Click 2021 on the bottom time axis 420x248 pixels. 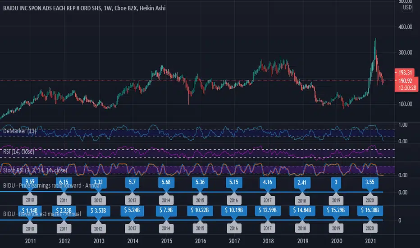[370, 241]
